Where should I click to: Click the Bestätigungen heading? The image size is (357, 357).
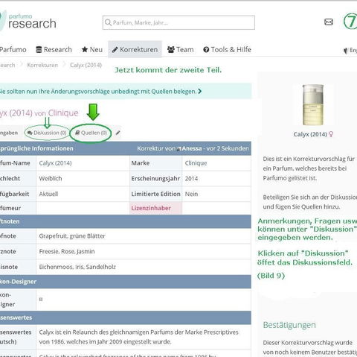click(289, 325)
